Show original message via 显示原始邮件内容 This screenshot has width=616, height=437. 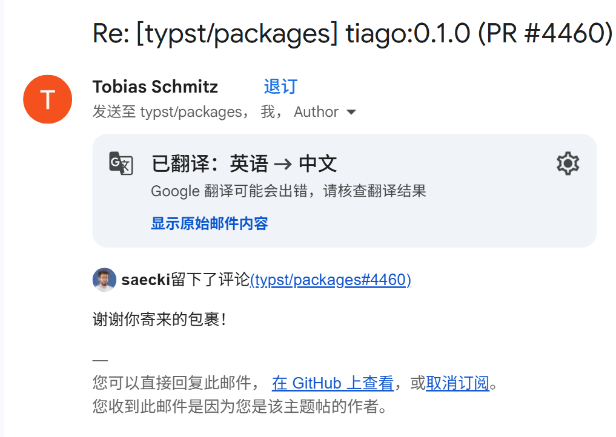(x=209, y=223)
